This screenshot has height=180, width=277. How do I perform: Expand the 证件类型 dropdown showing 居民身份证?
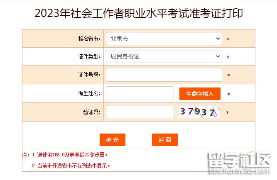[x=164, y=56]
